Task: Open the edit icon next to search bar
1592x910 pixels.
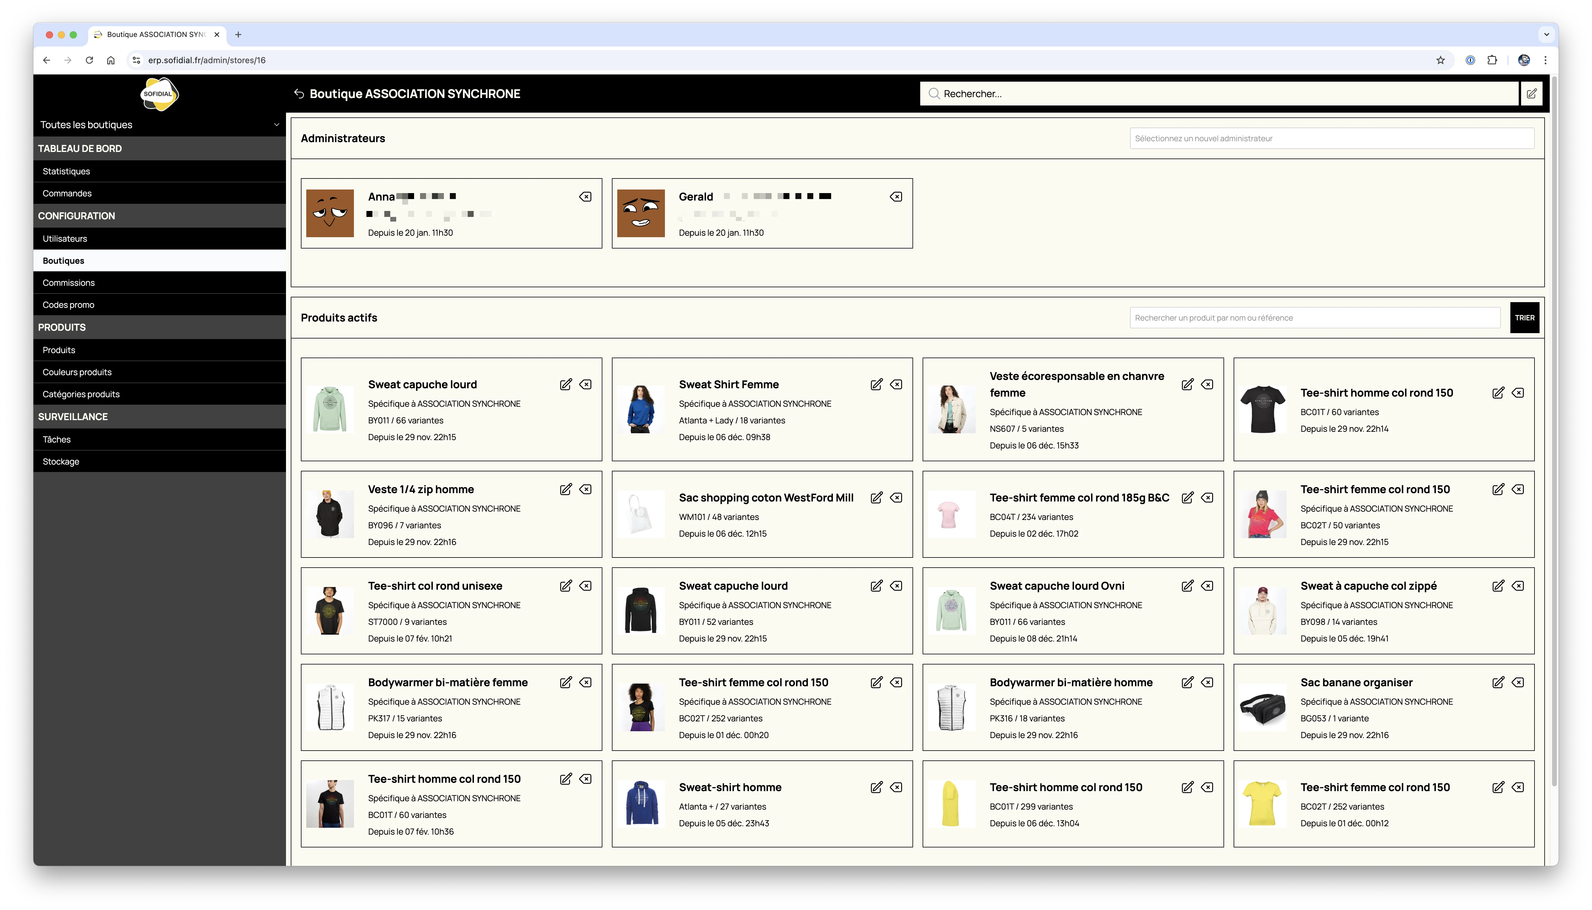Action: click(x=1532, y=94)
